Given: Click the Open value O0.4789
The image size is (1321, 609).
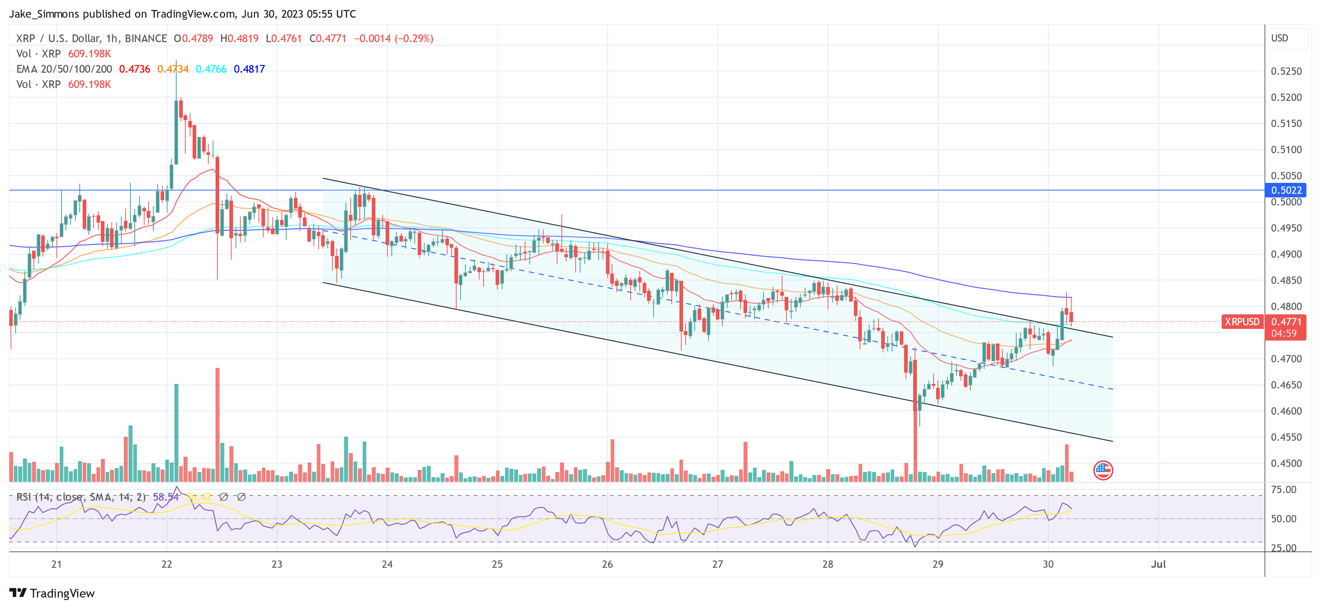Looking at the screenshot, I should tap(193, 39).
